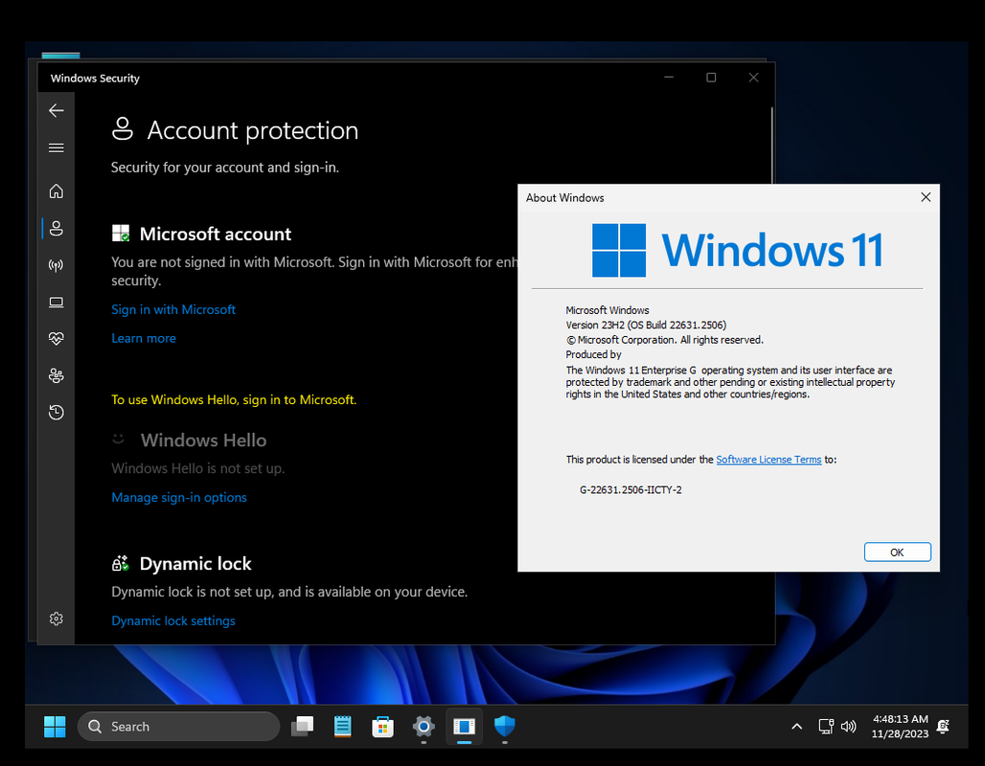Screen dimensions: 985x766
Task: Click the Dynamic lock icon
Action: (120, 563)
